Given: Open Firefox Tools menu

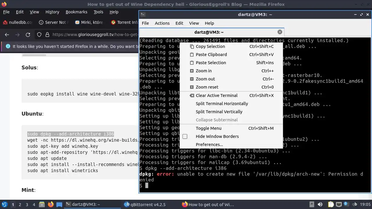Looking at the screenshot, I should click(x=99, y=12).
